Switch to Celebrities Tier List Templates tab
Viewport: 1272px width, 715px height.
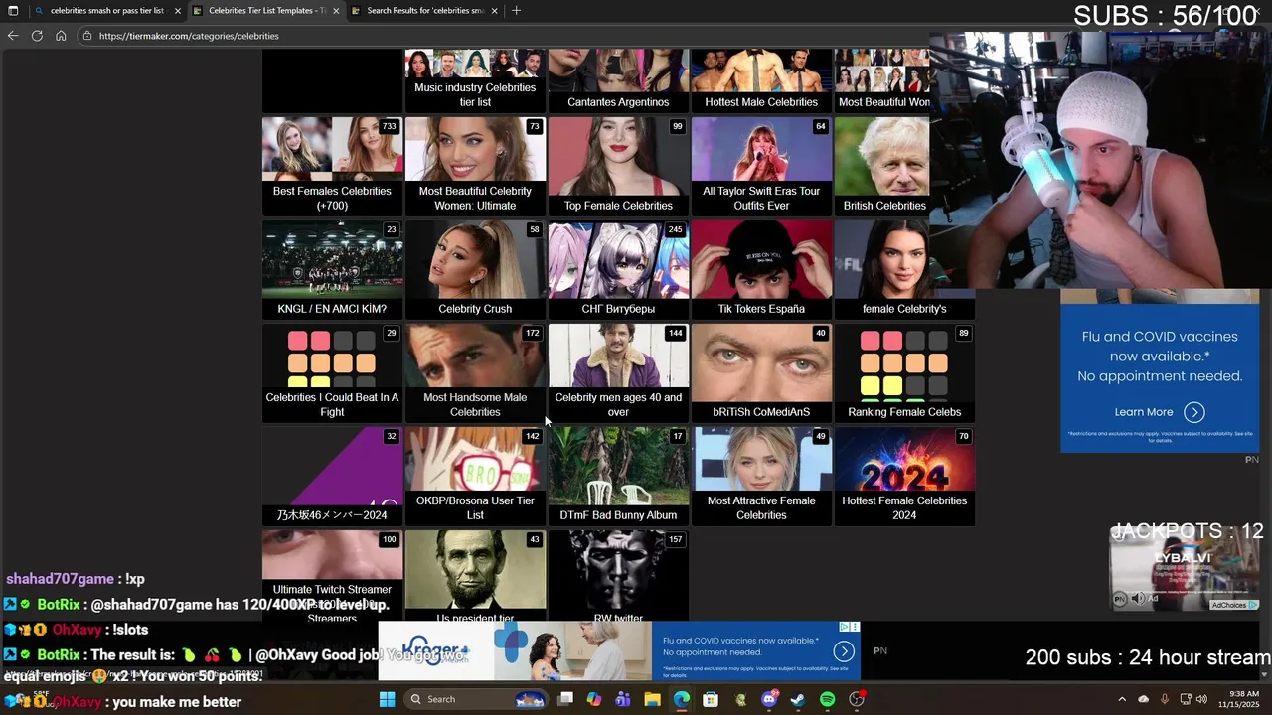tap(265, 11)
